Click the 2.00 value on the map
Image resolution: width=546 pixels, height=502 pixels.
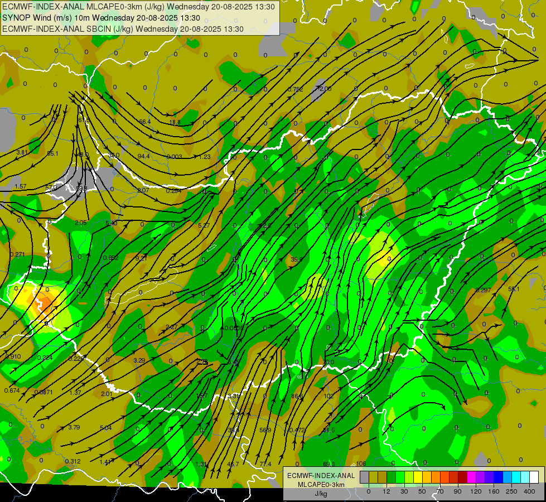coord(325,89)
